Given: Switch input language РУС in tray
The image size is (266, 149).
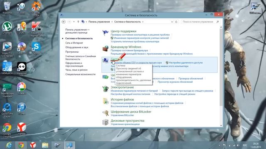Looking at the screenshot, I should tap(245, 145).
